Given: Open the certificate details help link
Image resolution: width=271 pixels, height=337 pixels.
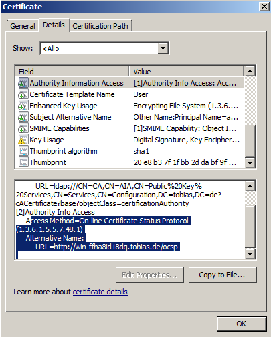Looking at the screenshot, I should [x=100, y=292].
